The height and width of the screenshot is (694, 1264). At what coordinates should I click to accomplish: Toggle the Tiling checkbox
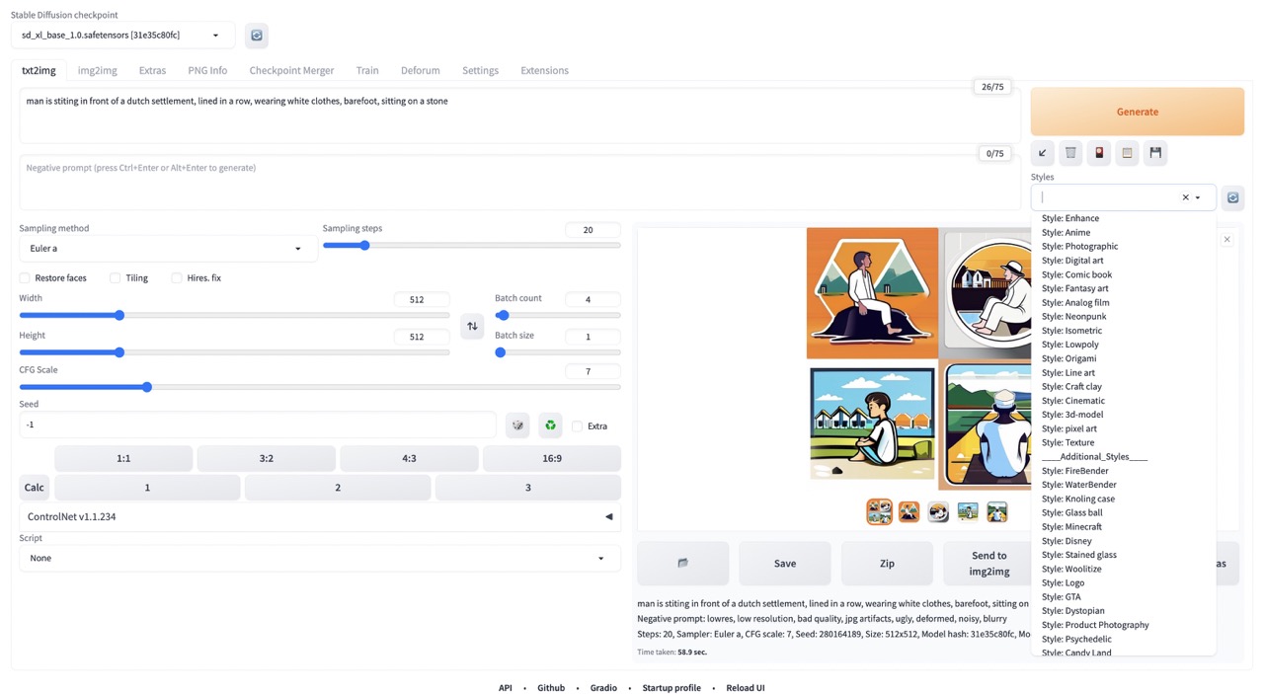click(116, 278)
